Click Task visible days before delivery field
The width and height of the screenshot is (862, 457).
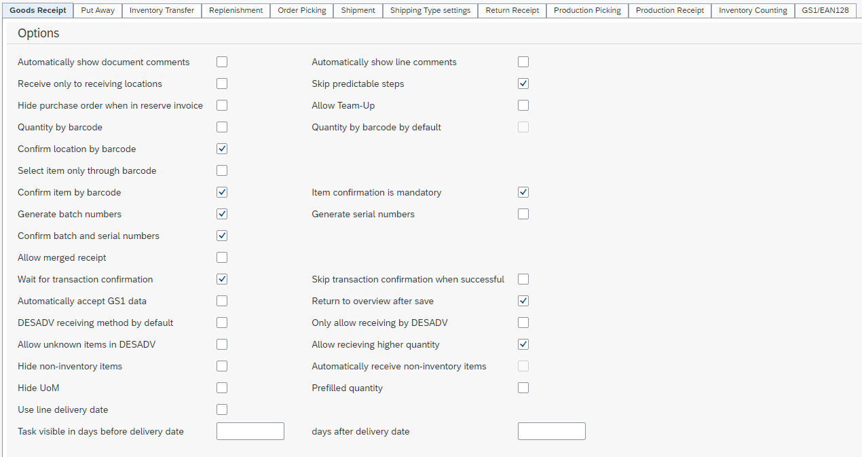[x=250, y=431]
